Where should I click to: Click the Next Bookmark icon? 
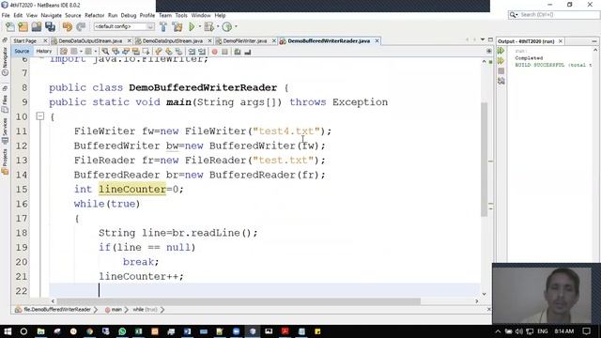169,52
